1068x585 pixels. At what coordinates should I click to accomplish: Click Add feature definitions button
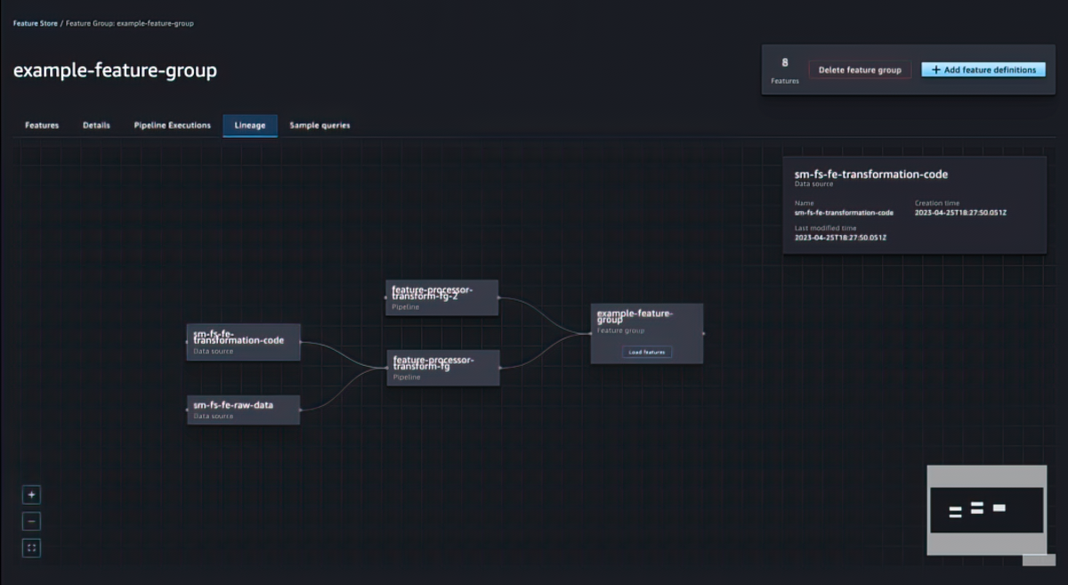(983, 70)
